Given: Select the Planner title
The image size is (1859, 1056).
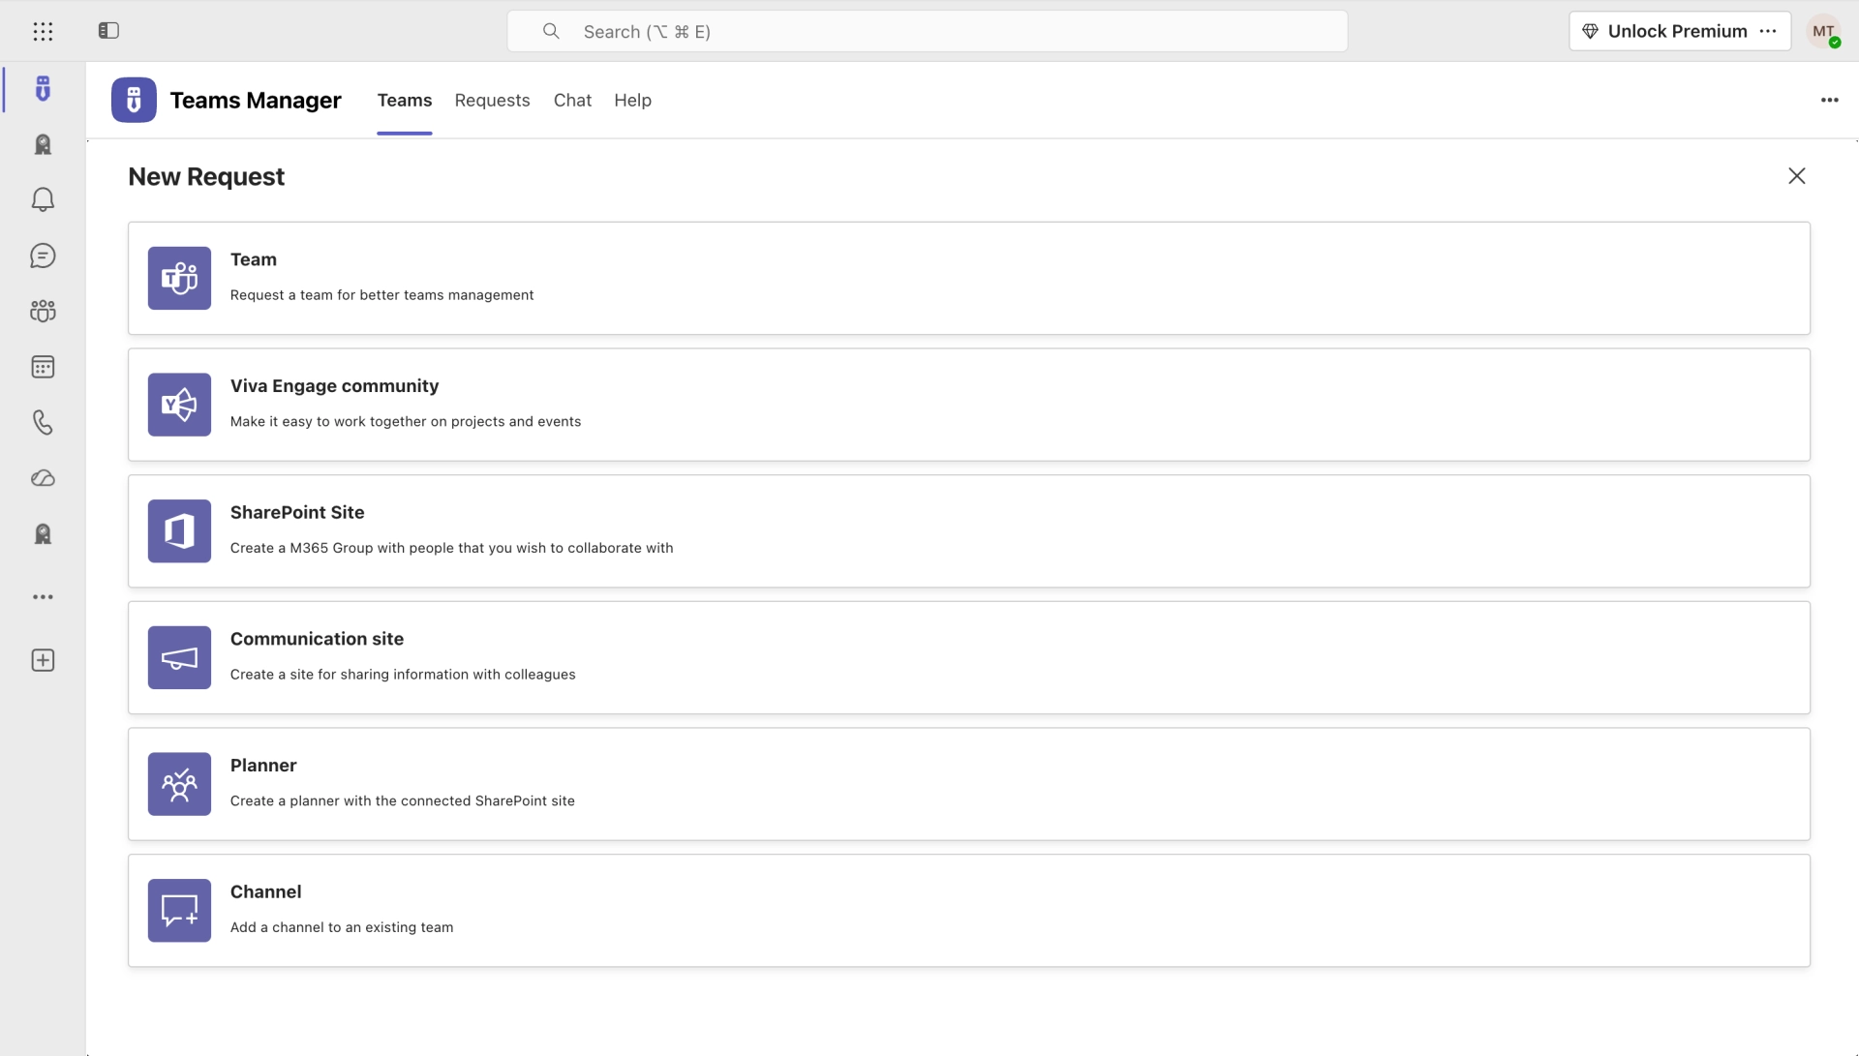Looking at the screenshot, I should point(263,765).
